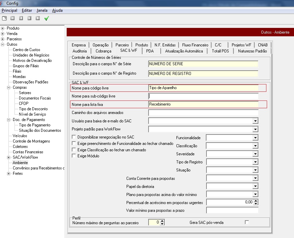Click the next record arrow icon
This screenshot has width=294, height=238.
click(x=29, y=18)
